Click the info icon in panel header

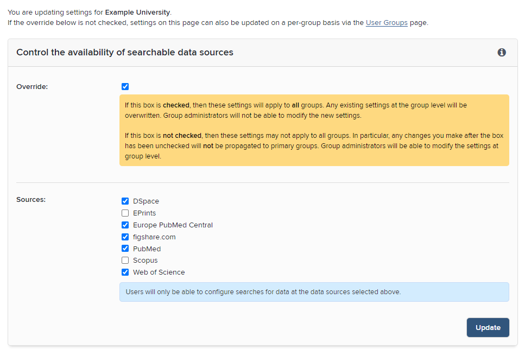(x=502, y=53)
